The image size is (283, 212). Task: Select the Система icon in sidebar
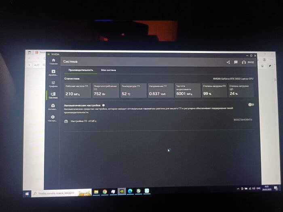tap(53, 95)
